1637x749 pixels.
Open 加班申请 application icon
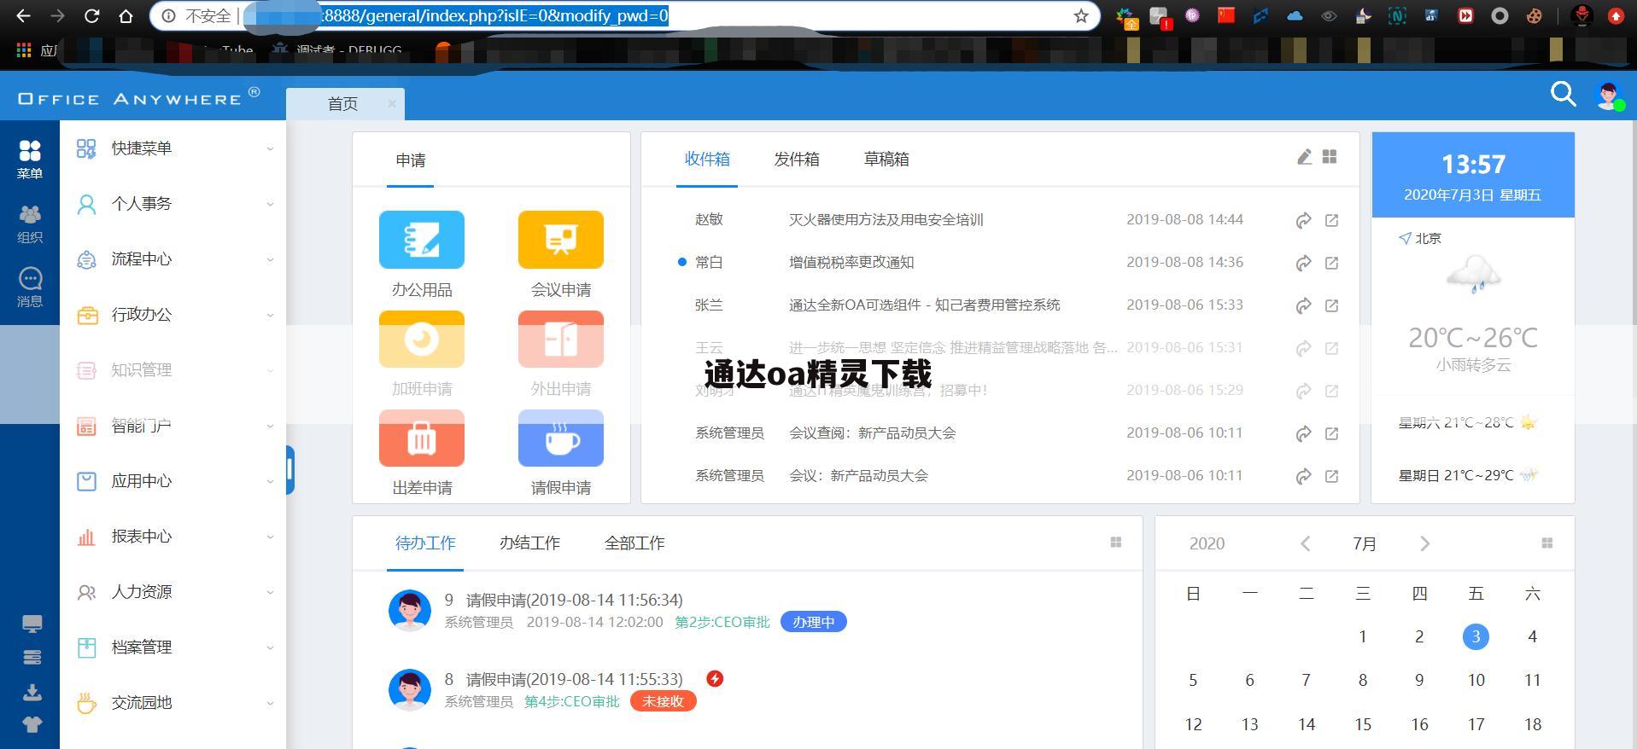(x=422, y=340)
